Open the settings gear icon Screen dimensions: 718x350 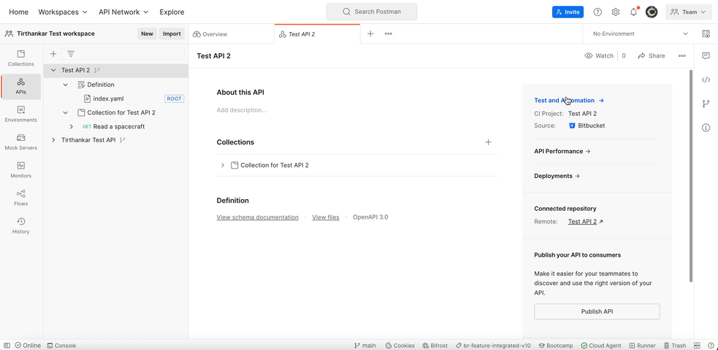tap(616, 12)
